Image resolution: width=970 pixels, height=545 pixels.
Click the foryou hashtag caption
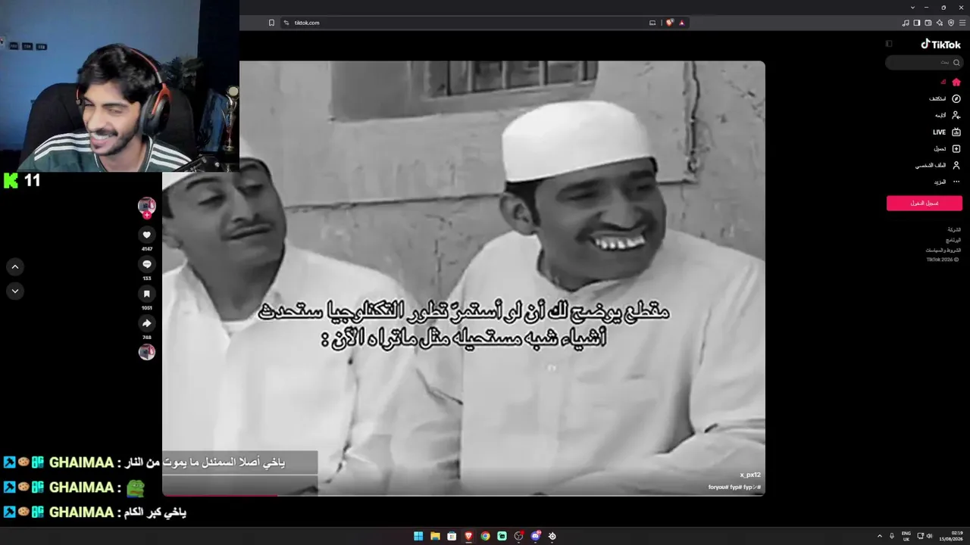(x=718, y=487)
